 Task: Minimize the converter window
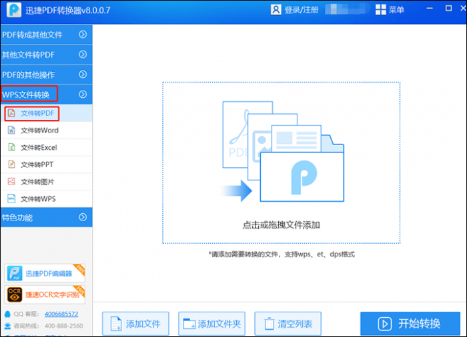click(x=430, y=9)
